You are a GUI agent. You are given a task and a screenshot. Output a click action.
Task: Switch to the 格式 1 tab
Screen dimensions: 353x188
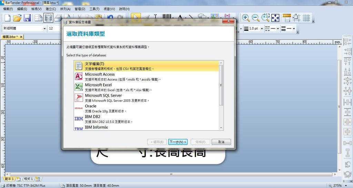pos(28,179)
